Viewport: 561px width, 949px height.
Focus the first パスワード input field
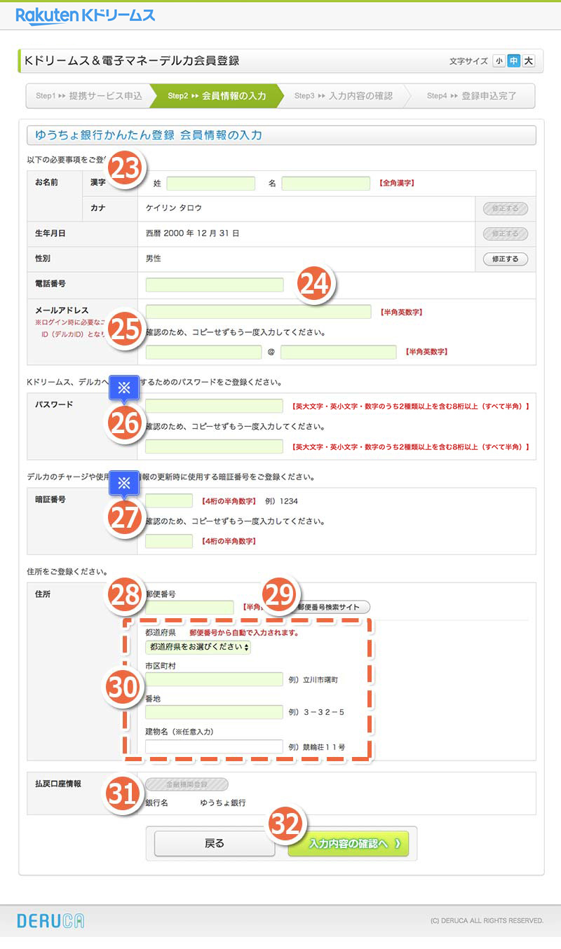215,406
